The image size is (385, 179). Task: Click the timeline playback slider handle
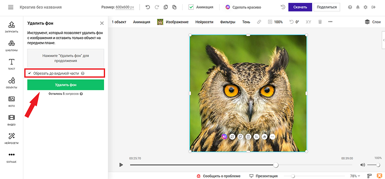pos(276,165)
